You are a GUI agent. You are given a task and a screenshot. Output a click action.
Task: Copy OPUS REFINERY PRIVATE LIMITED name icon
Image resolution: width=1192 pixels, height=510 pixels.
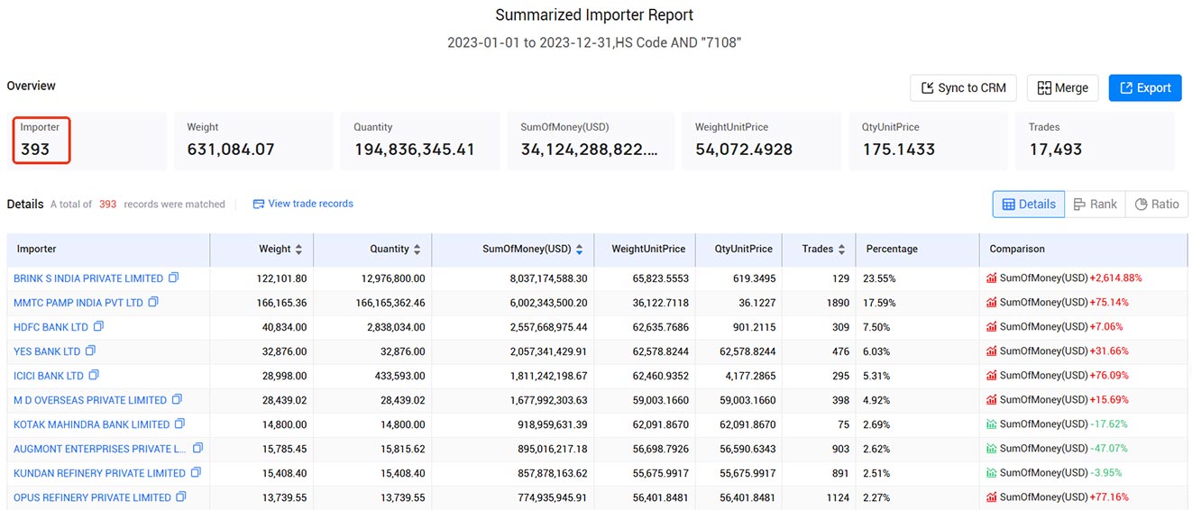181,496
